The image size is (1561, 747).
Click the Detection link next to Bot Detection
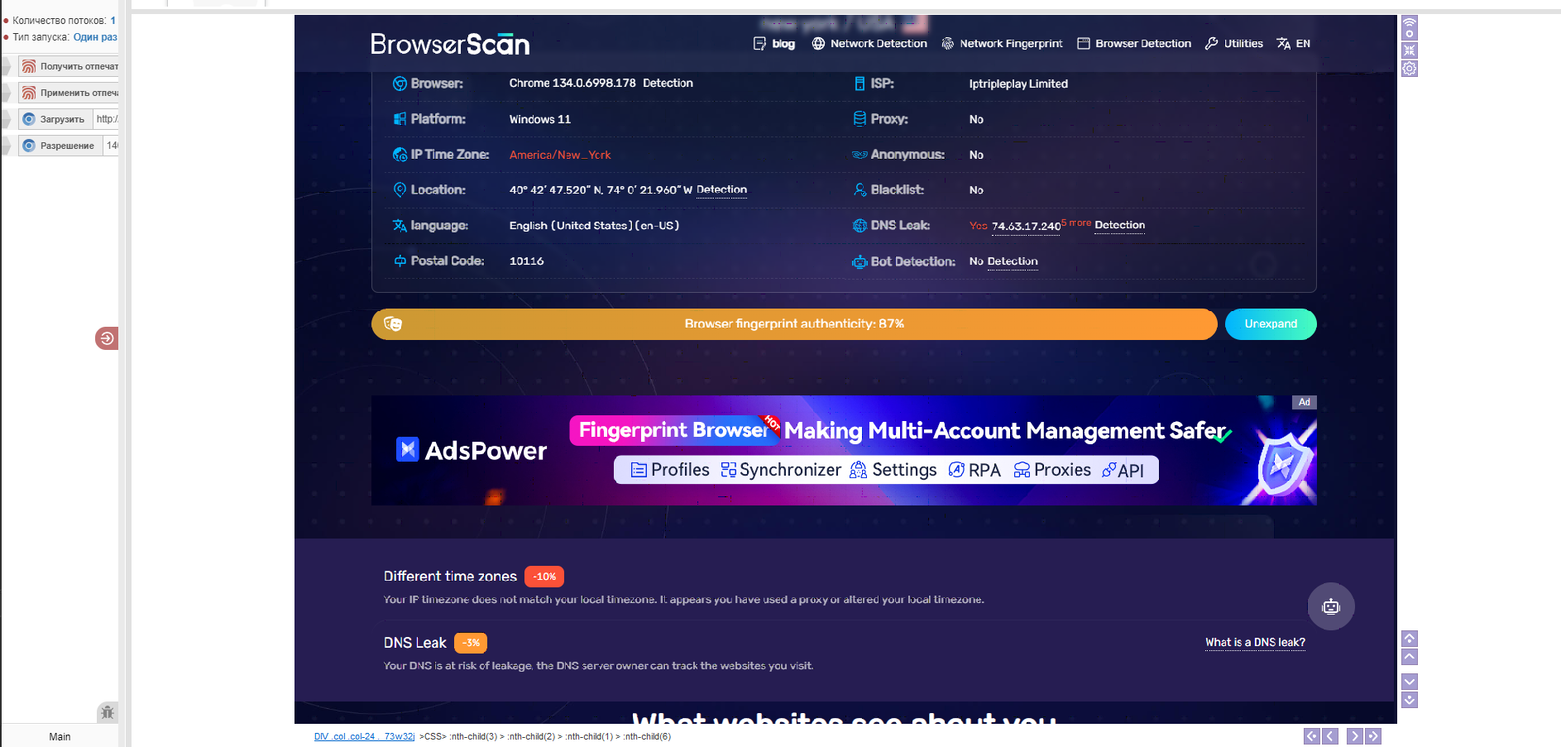point(1013,261)
